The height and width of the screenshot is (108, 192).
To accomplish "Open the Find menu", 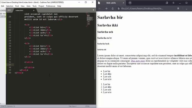I will click(17, 6).
